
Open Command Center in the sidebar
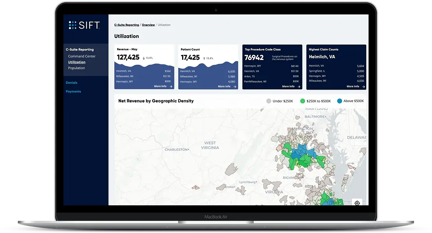(x=82, y=56)
